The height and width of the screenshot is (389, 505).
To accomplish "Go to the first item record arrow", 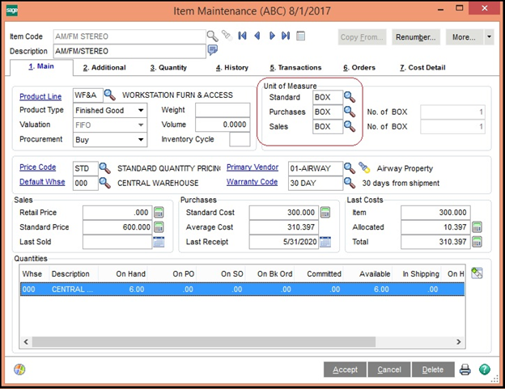I will click(x=242, y=36).
